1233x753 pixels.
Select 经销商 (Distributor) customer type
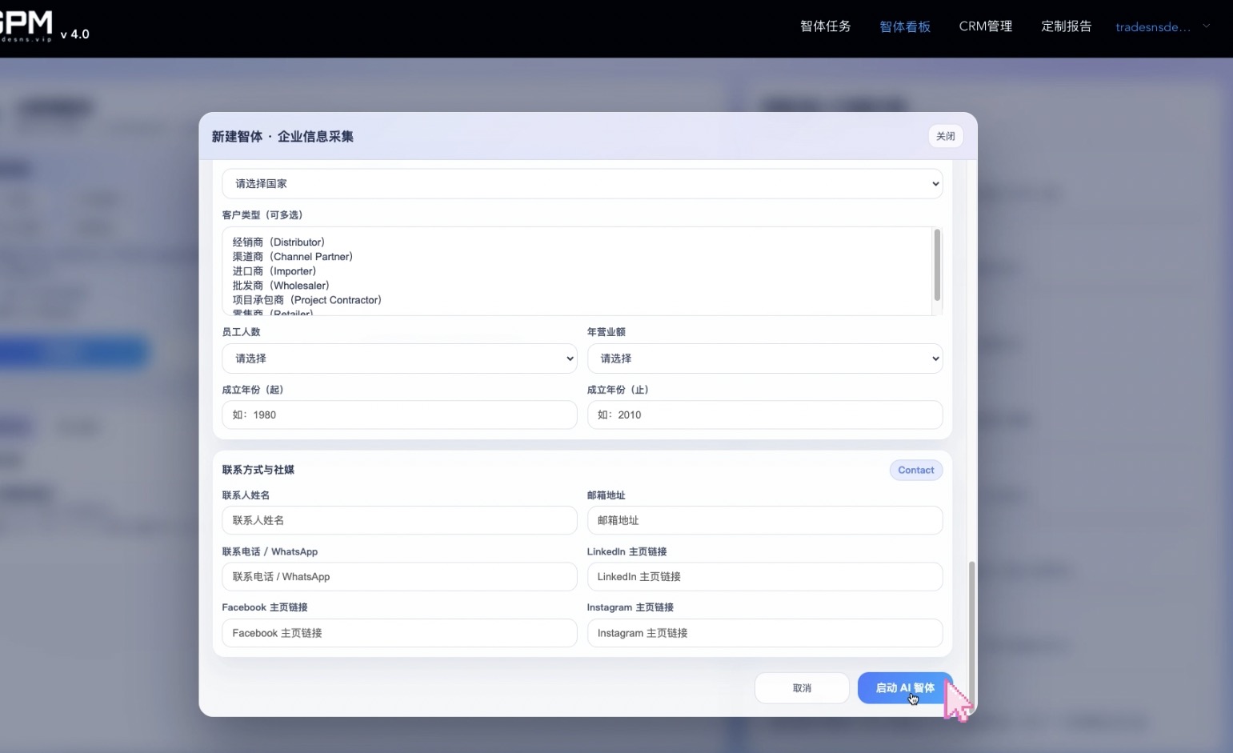278,242
